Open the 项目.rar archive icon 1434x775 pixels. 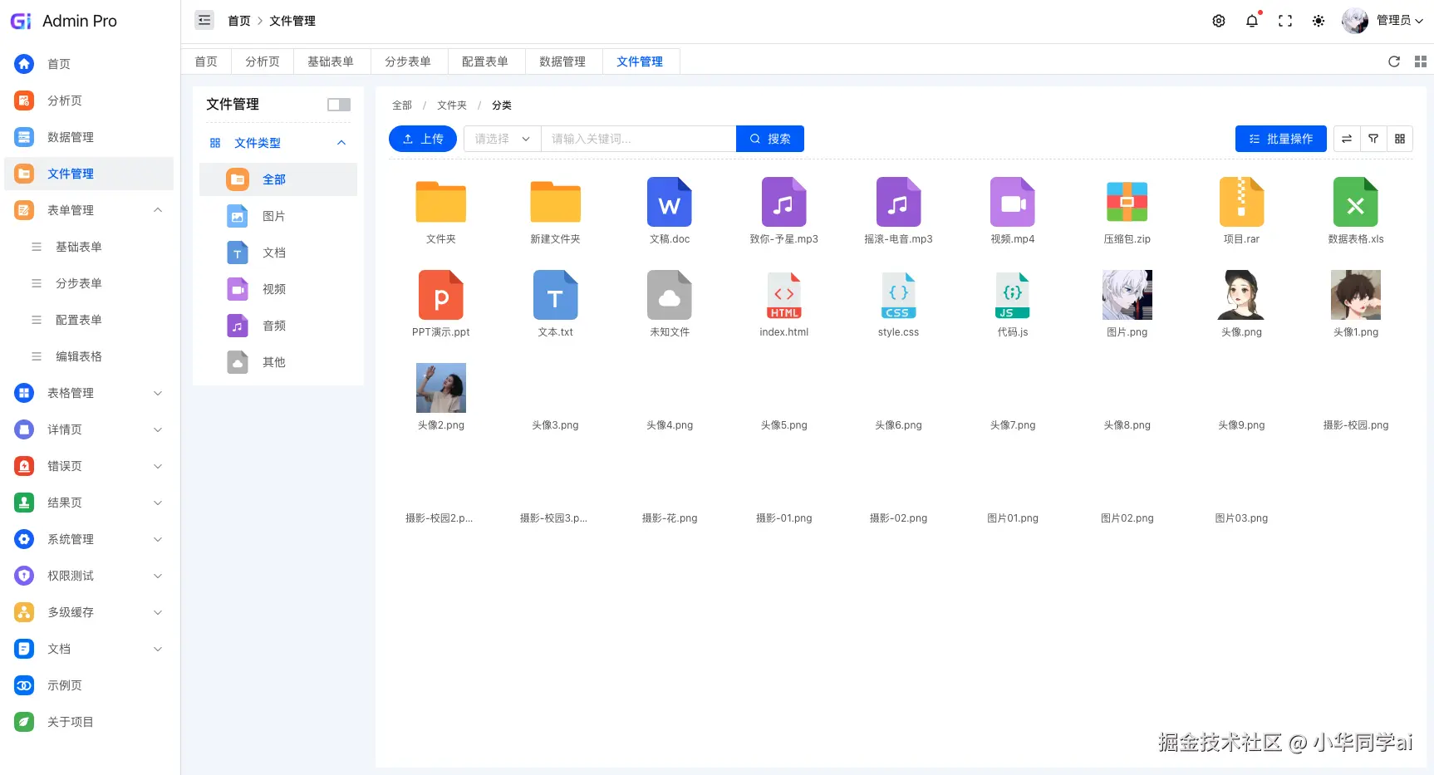(x=1241, y=202)
